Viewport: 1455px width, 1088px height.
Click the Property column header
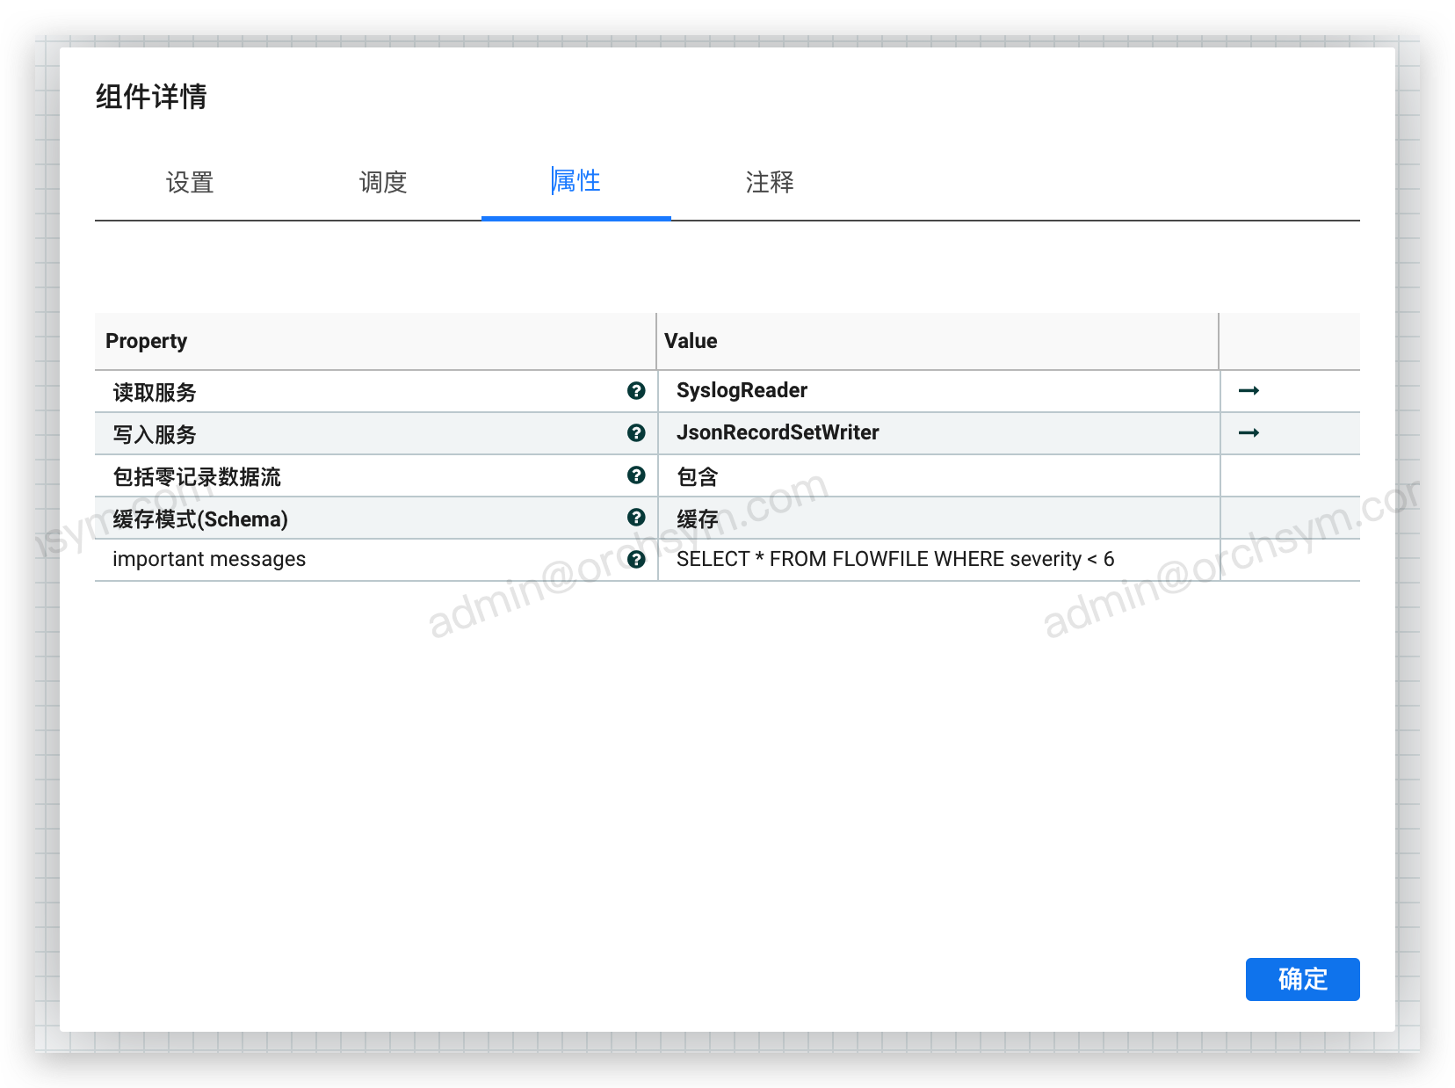pyautogui.click(x=147, y=341)
